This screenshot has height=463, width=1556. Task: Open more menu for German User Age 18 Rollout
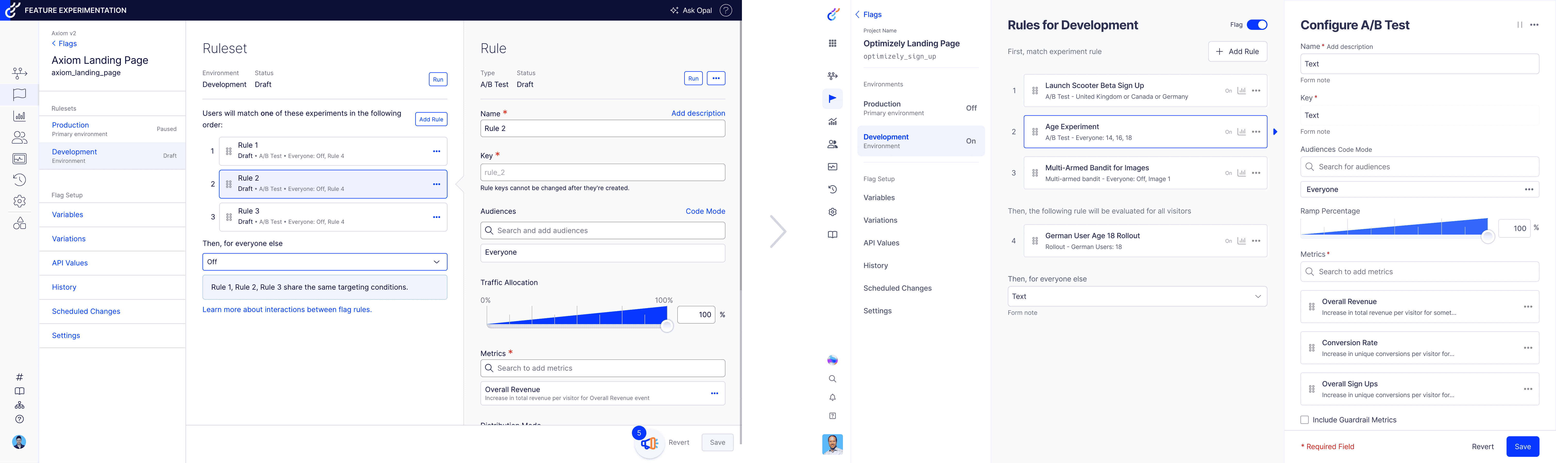tap(1256, 241)
